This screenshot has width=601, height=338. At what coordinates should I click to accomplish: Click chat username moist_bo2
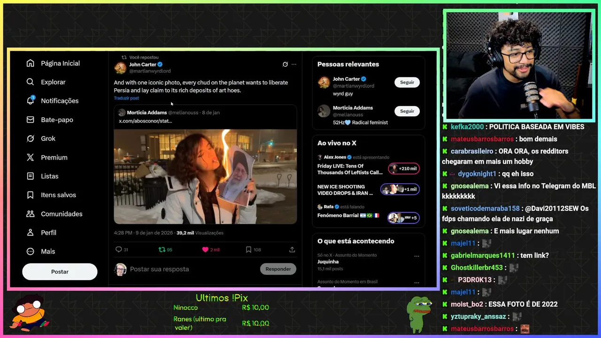click(467, 304)
